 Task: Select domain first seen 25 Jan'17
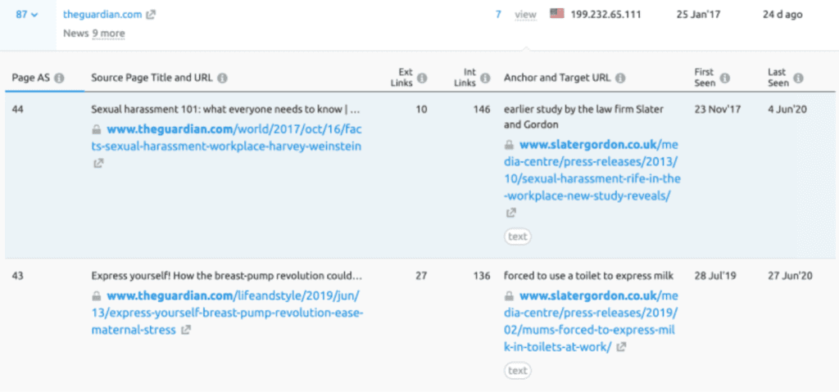(x=698, y=15)
